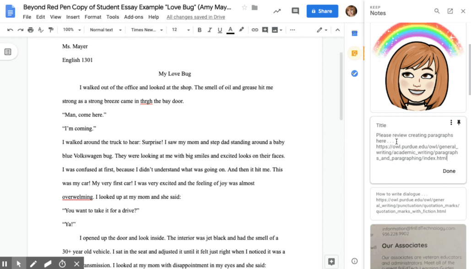Click the Add comment toolbar icon
This screenshot has width=471, height=269.
click(x=265, y=30)
